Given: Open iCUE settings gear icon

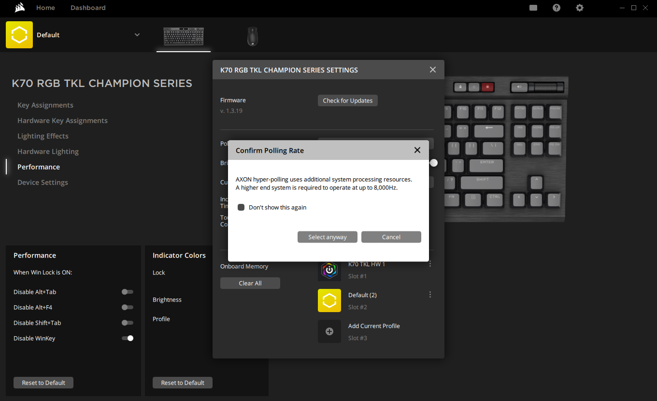Looking at the screenshot, I should coord(580,8).
